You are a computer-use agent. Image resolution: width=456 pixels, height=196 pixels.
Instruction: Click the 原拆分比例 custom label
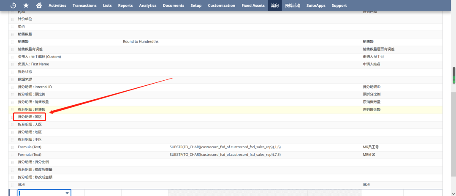pyautogui.click(x=372, y=95)
